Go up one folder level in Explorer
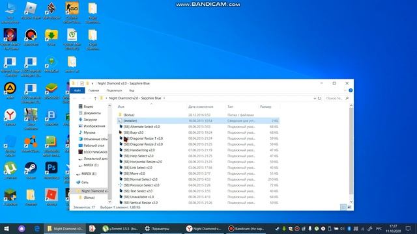 (x=95, y=98)
